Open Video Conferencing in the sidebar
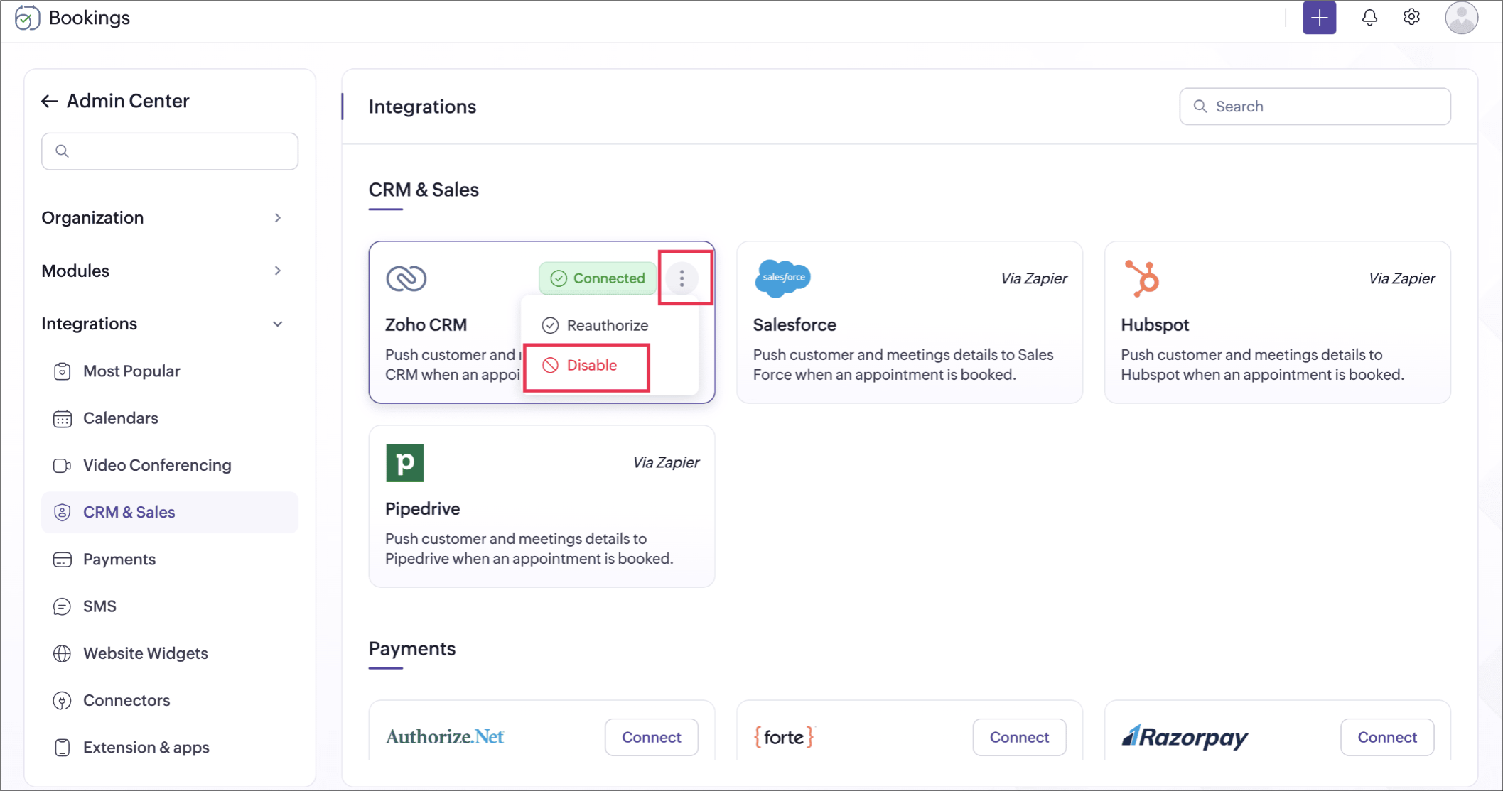The height and width of the screenshot is (791, 1503). pos(157,466)
